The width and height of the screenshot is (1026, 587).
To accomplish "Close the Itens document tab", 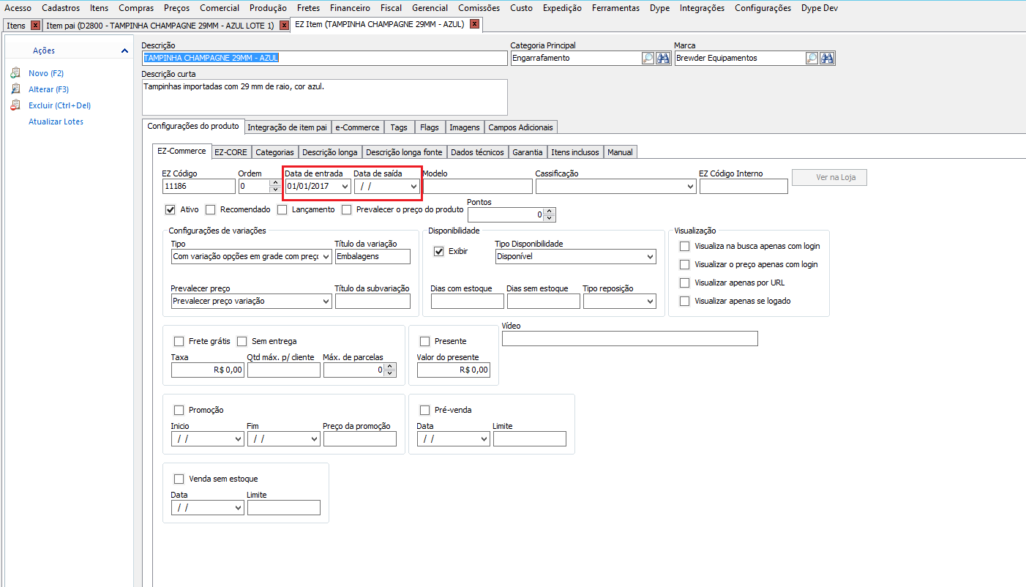I will click(x=35, y=25).
